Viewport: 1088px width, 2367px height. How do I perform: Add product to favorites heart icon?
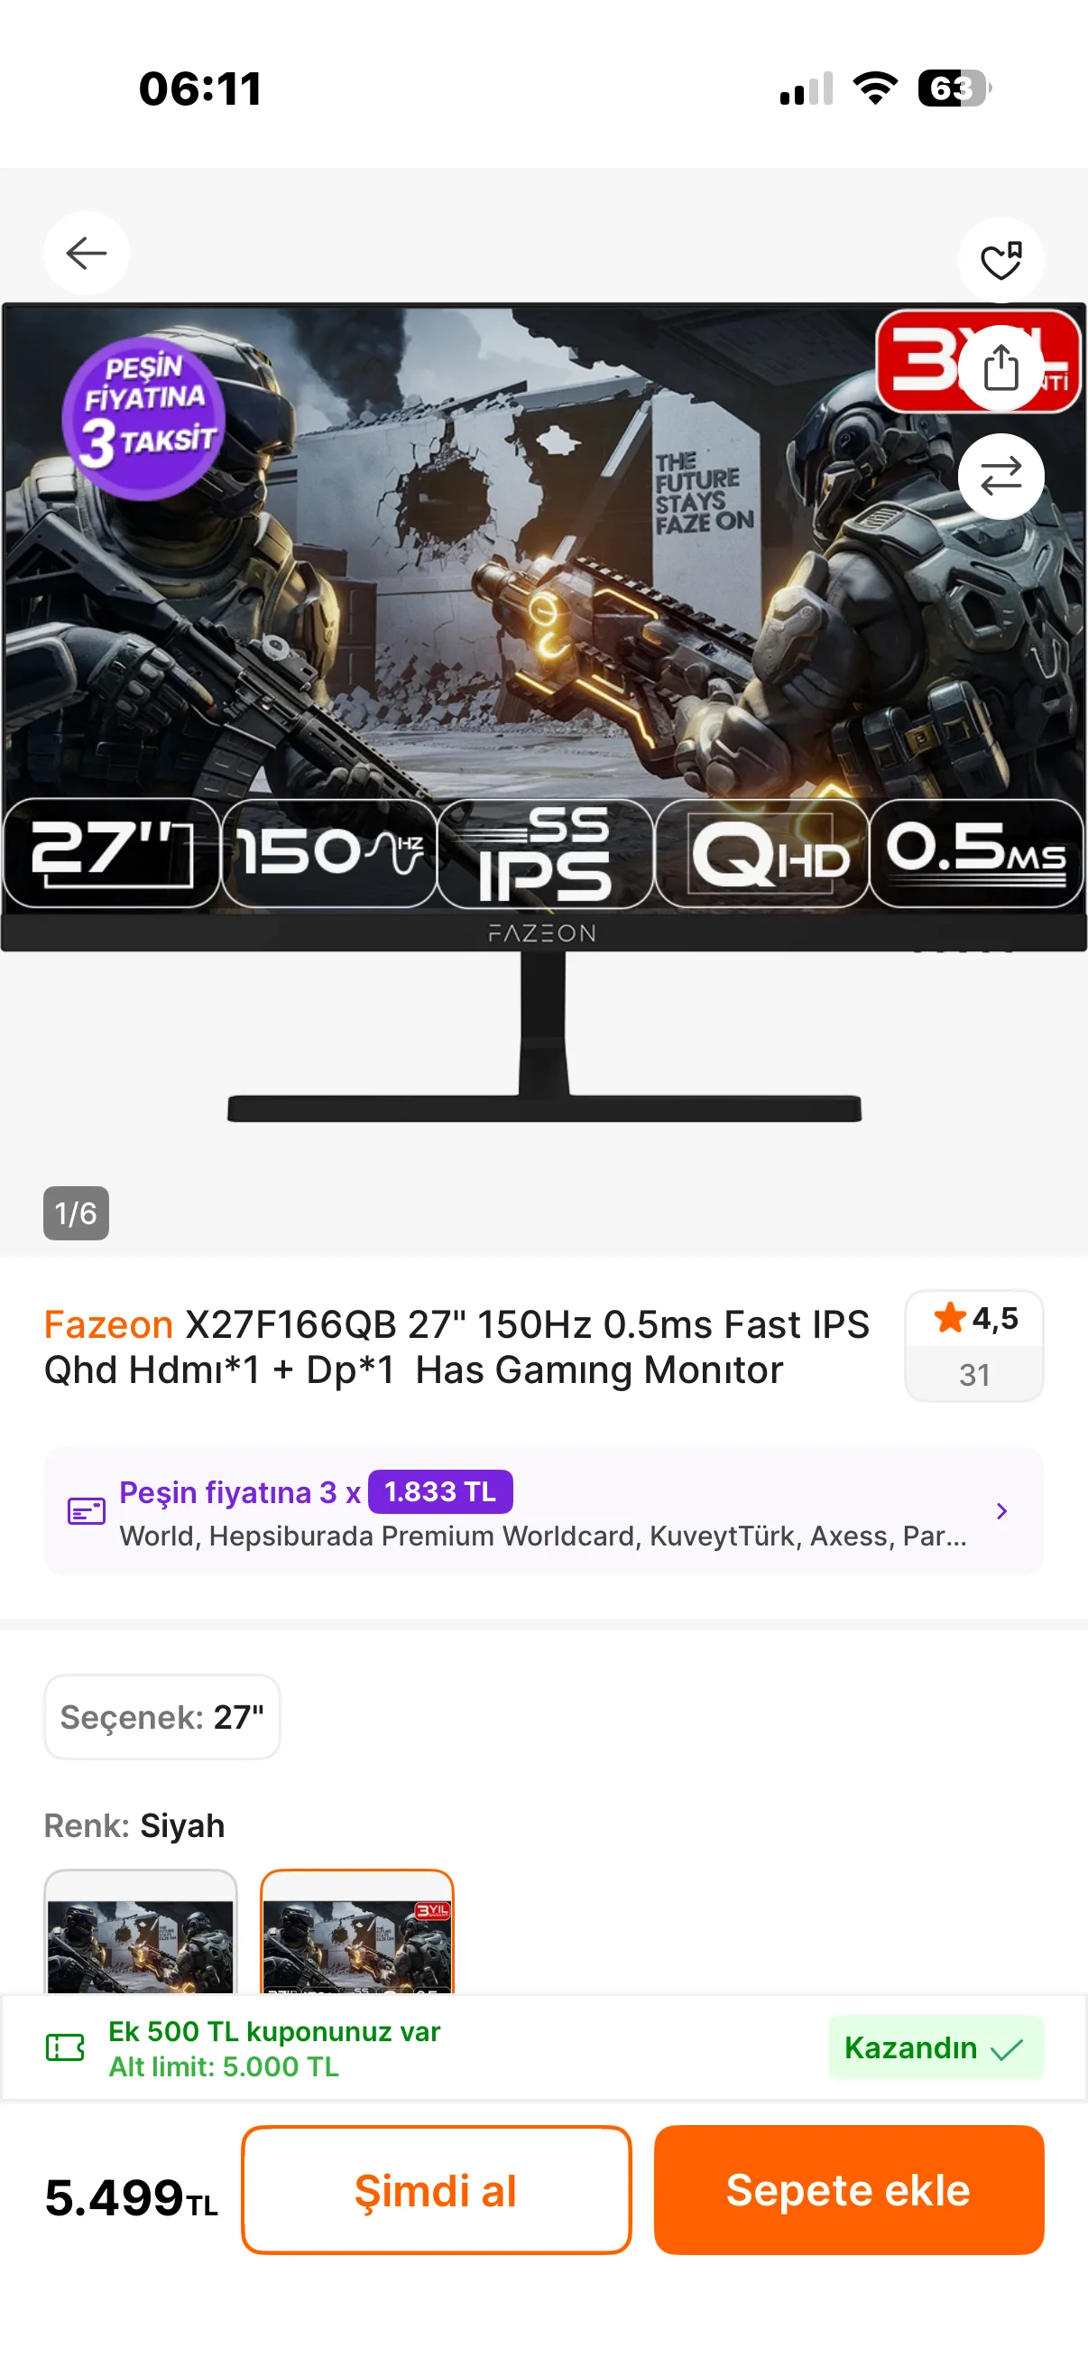point(1000,260)
